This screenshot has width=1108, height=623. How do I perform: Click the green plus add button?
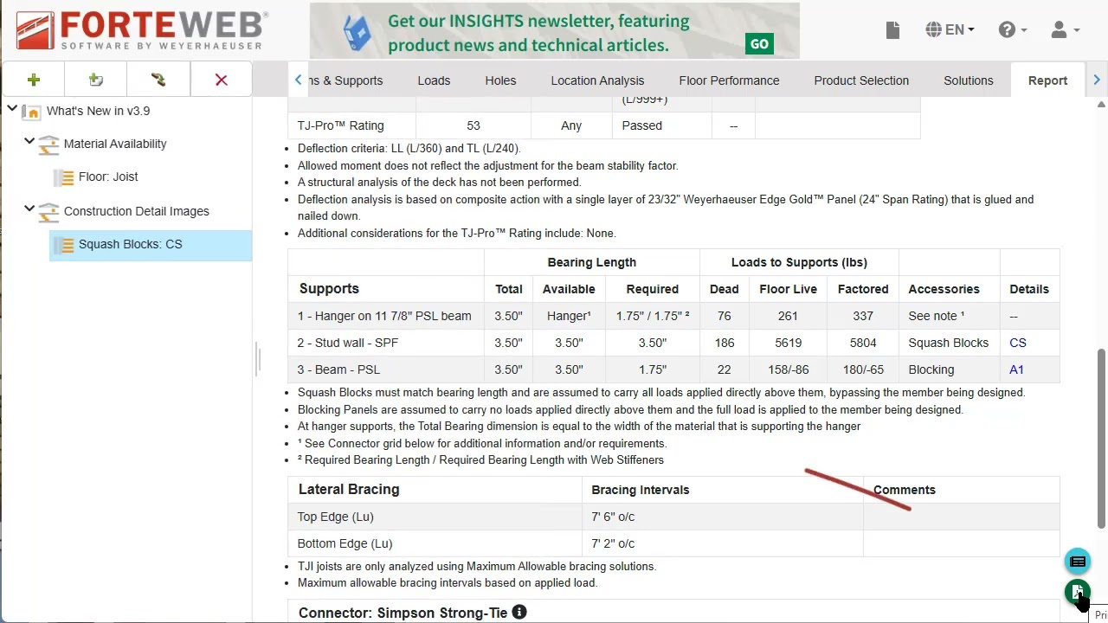(x=34, y=80)
